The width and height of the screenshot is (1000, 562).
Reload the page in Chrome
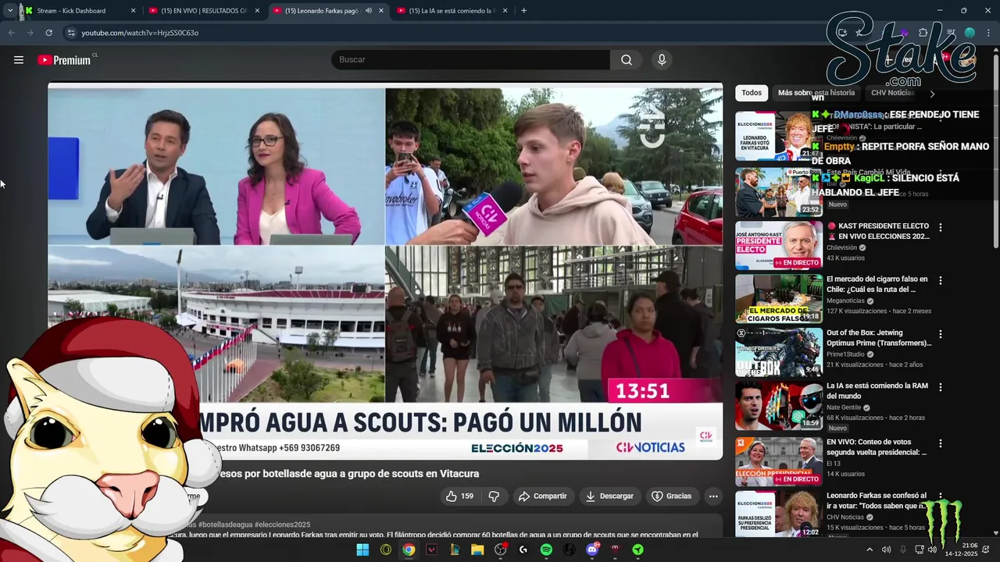point(48,33)
